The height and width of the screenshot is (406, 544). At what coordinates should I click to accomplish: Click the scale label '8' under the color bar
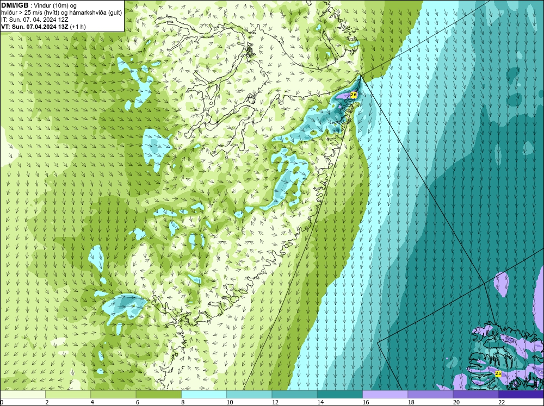click(183, 402)
